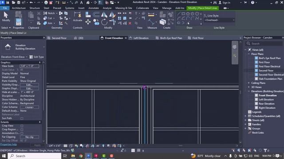Screen dimensions: 284x159
Task: Expand the Families tree node
Action: (245, 125)
